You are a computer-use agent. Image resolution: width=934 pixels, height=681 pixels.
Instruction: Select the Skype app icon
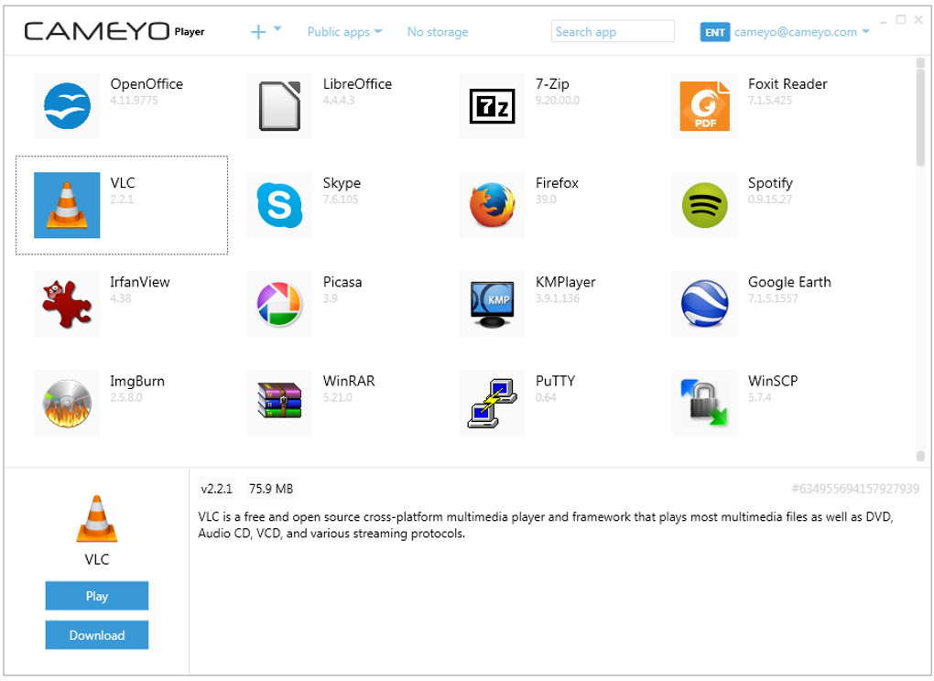point(279,205)
